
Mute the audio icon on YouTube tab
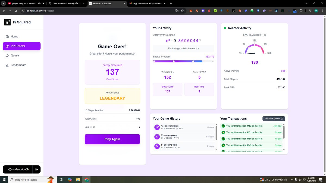39,4
